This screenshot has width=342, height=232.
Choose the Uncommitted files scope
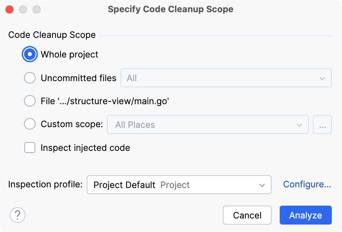(x=29, y=78)
